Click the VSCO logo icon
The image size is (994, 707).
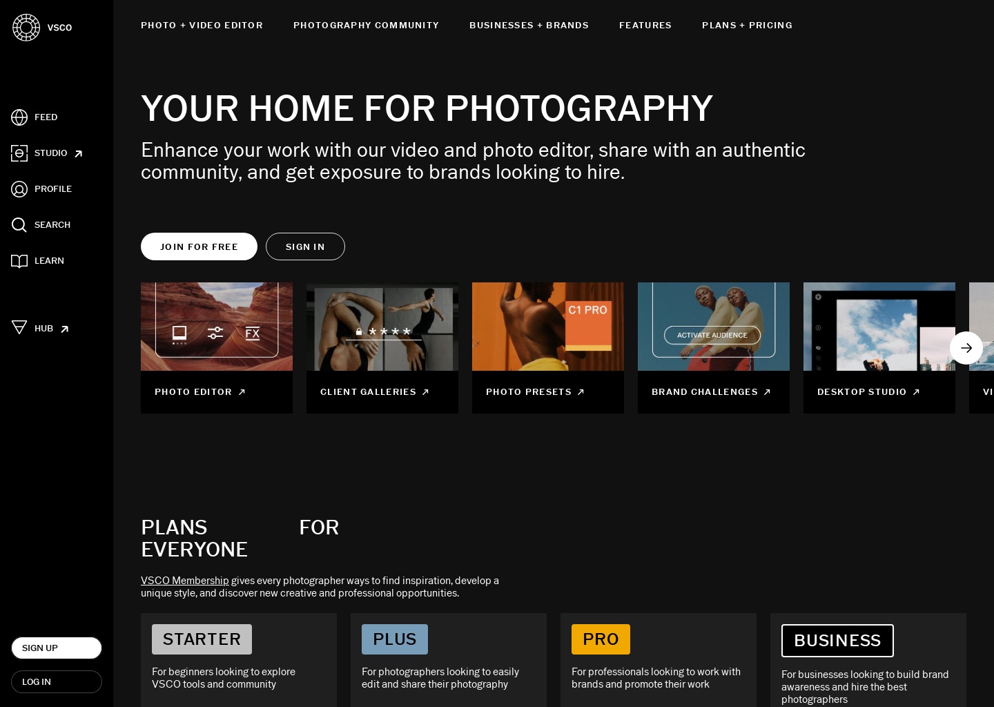pos(26,28)
